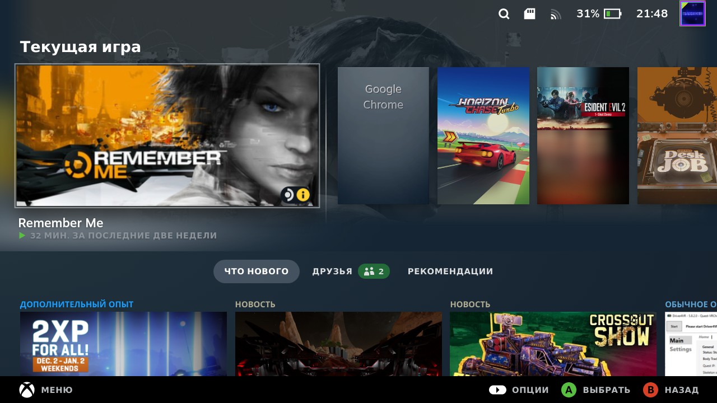Click the Steam Deck compatibility badge on Remember Me
This screenshot has height=403, width=717.
288,195
